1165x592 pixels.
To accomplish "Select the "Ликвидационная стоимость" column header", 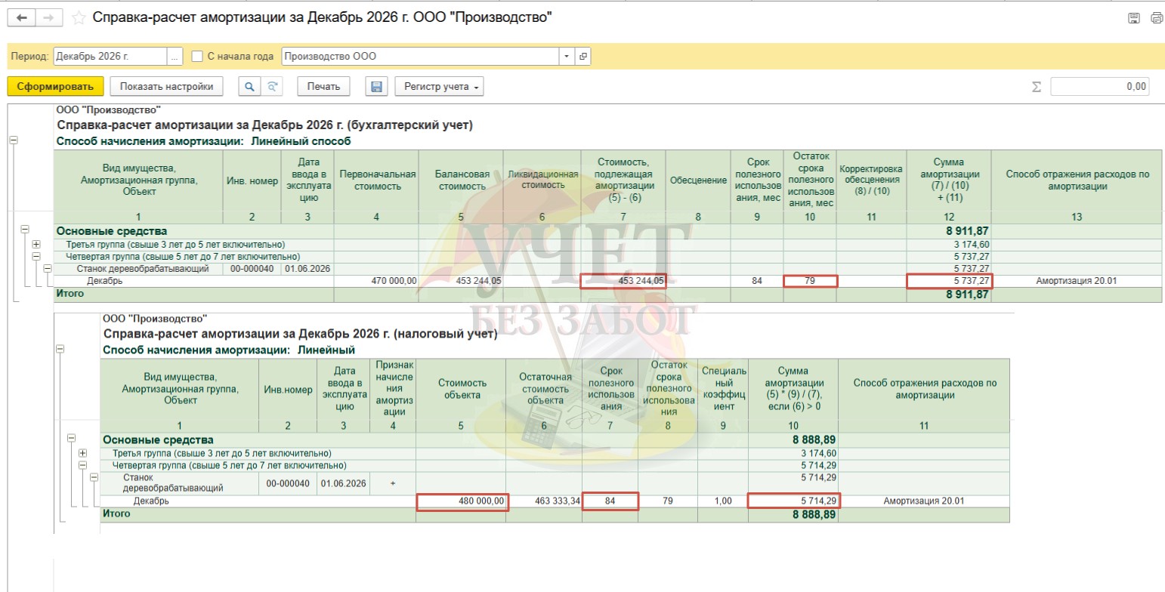I will point(542,180).
